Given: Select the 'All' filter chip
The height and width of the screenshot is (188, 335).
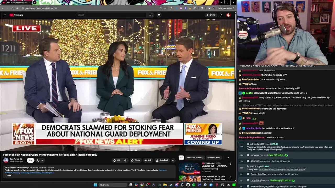Looking at the screenshot, I should pyautogui.click(x=181, y=157).
